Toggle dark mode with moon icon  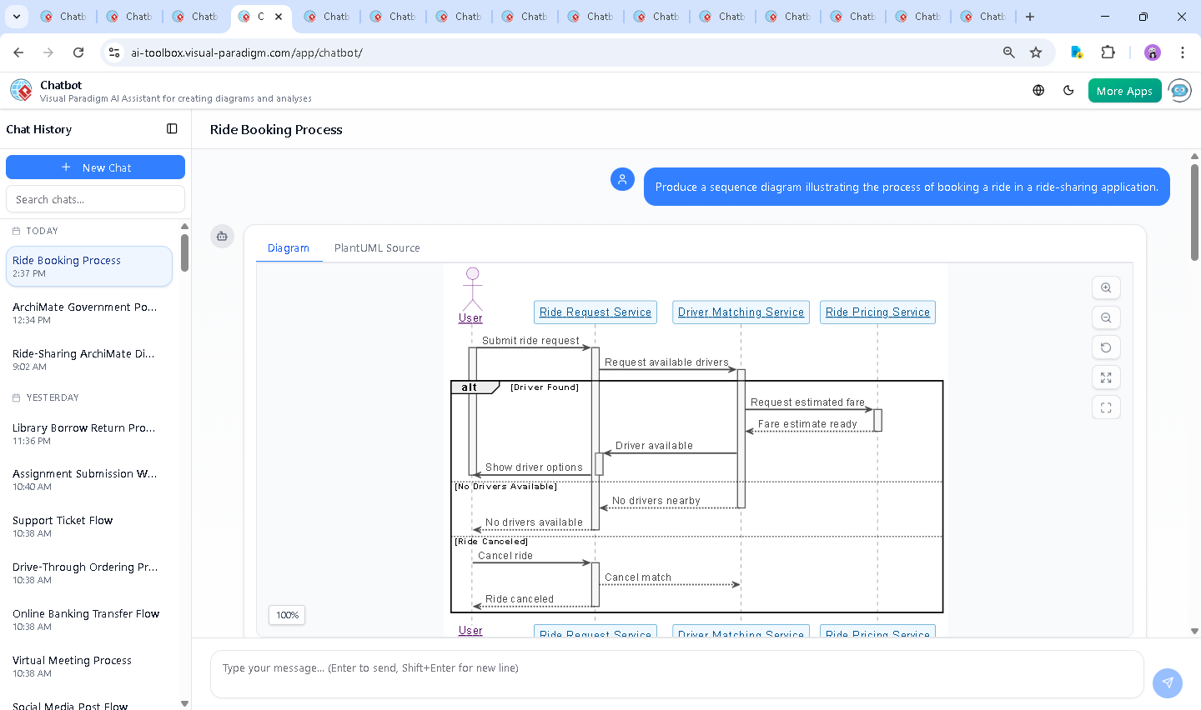1068,91
